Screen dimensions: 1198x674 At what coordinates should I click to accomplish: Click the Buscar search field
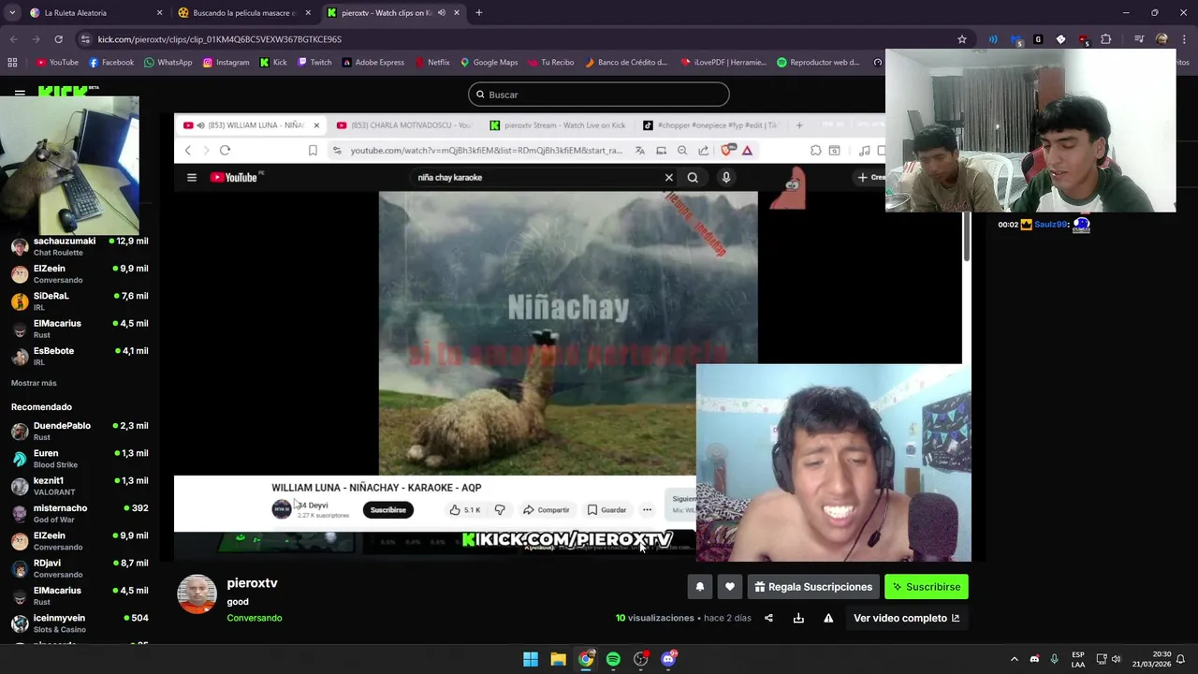point(599,95)
